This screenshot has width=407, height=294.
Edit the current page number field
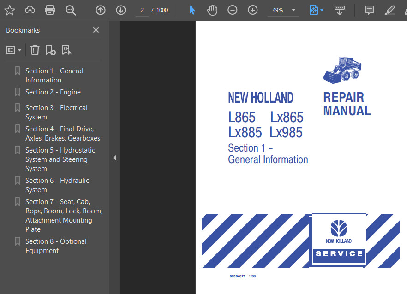(142, 11)
